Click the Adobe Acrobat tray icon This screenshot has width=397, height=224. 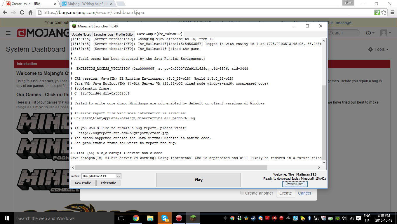tap(267, 218)
